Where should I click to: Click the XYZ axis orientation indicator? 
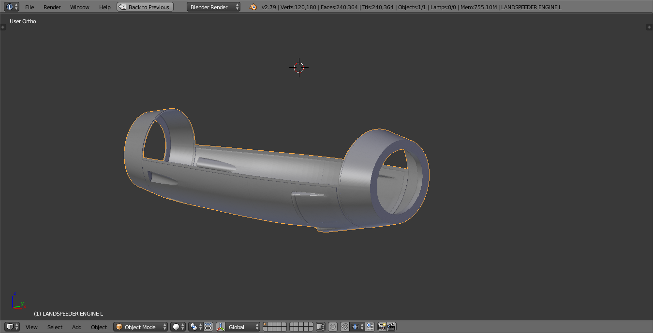(x=18, y=301)
